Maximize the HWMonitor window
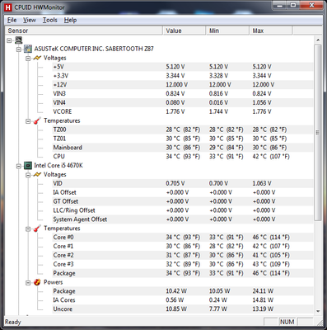Image resolution: width=327 pixels, height=330 pixels. [x=293, y=5]
